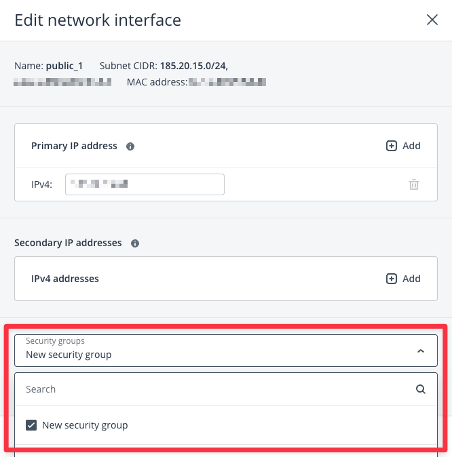Click Add label for Primary IP address
This screenshot has width=452, height=457.
[x=411, y=146]
